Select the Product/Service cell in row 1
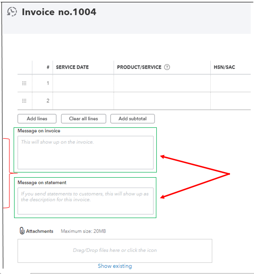This screenshot has width=254, height=274. pos(162,83)
